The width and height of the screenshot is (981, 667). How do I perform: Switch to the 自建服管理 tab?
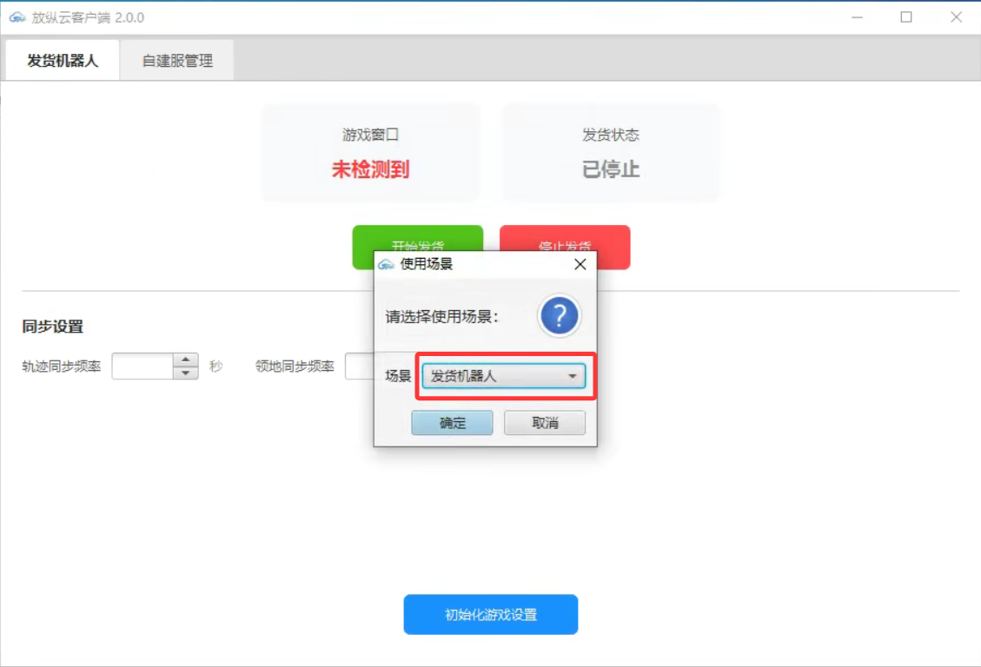[x=177, y=61]
